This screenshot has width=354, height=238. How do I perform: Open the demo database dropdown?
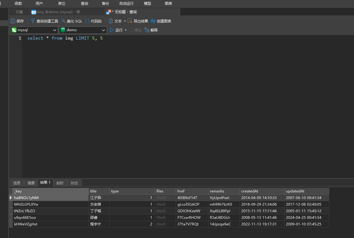point(104,30)
